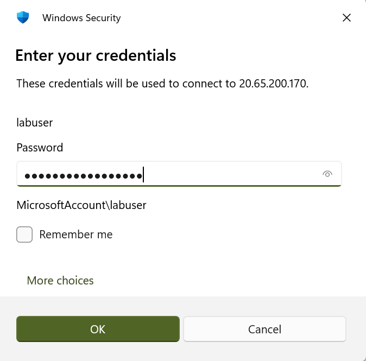Click the Password field label
The image size is (366, 361).
40,148
